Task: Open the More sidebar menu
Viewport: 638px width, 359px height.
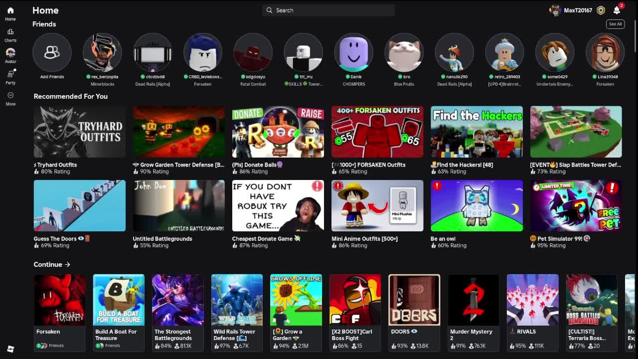Action: point(10,98)
